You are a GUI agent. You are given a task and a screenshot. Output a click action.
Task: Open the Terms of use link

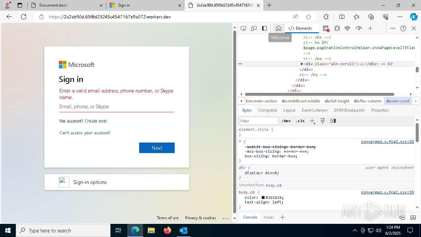[168, 218]
